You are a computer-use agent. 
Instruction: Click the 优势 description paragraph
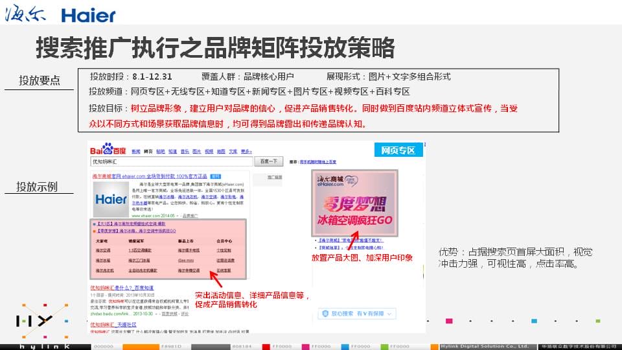516,258
